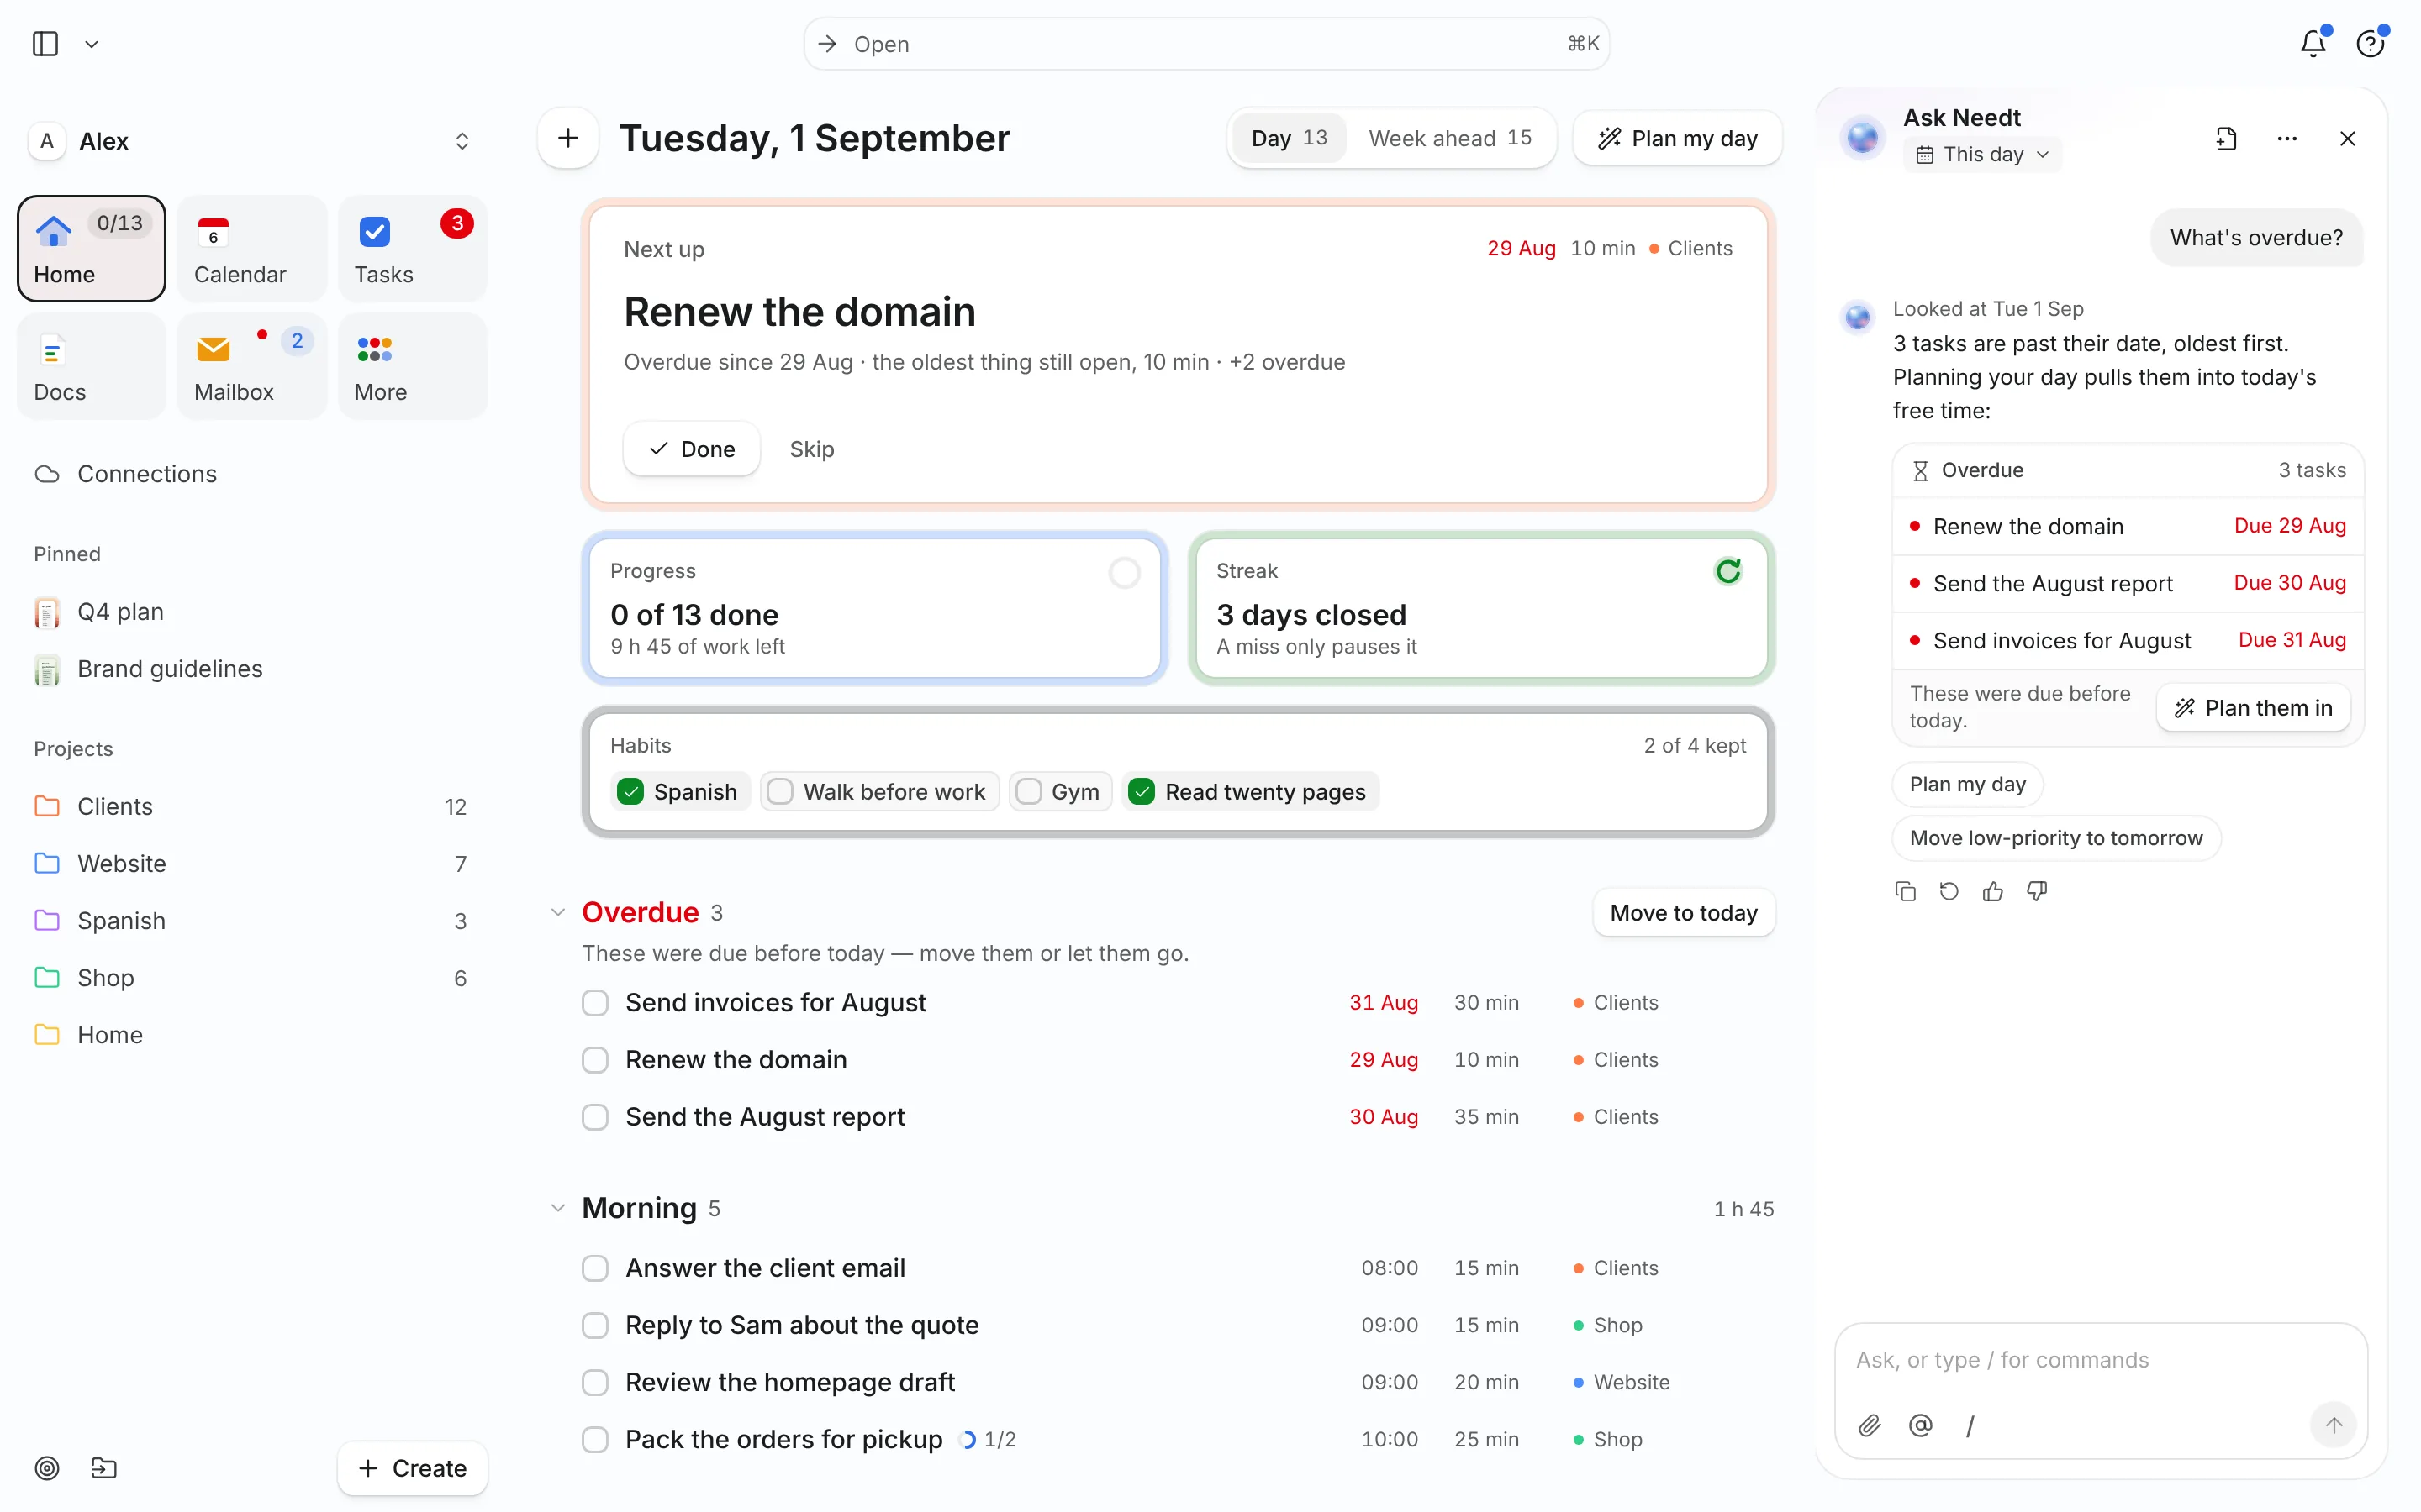Click Move to today for overdue tasks
The width and height of the screenshot is (2421, 1512).
tap(1684, 913)
